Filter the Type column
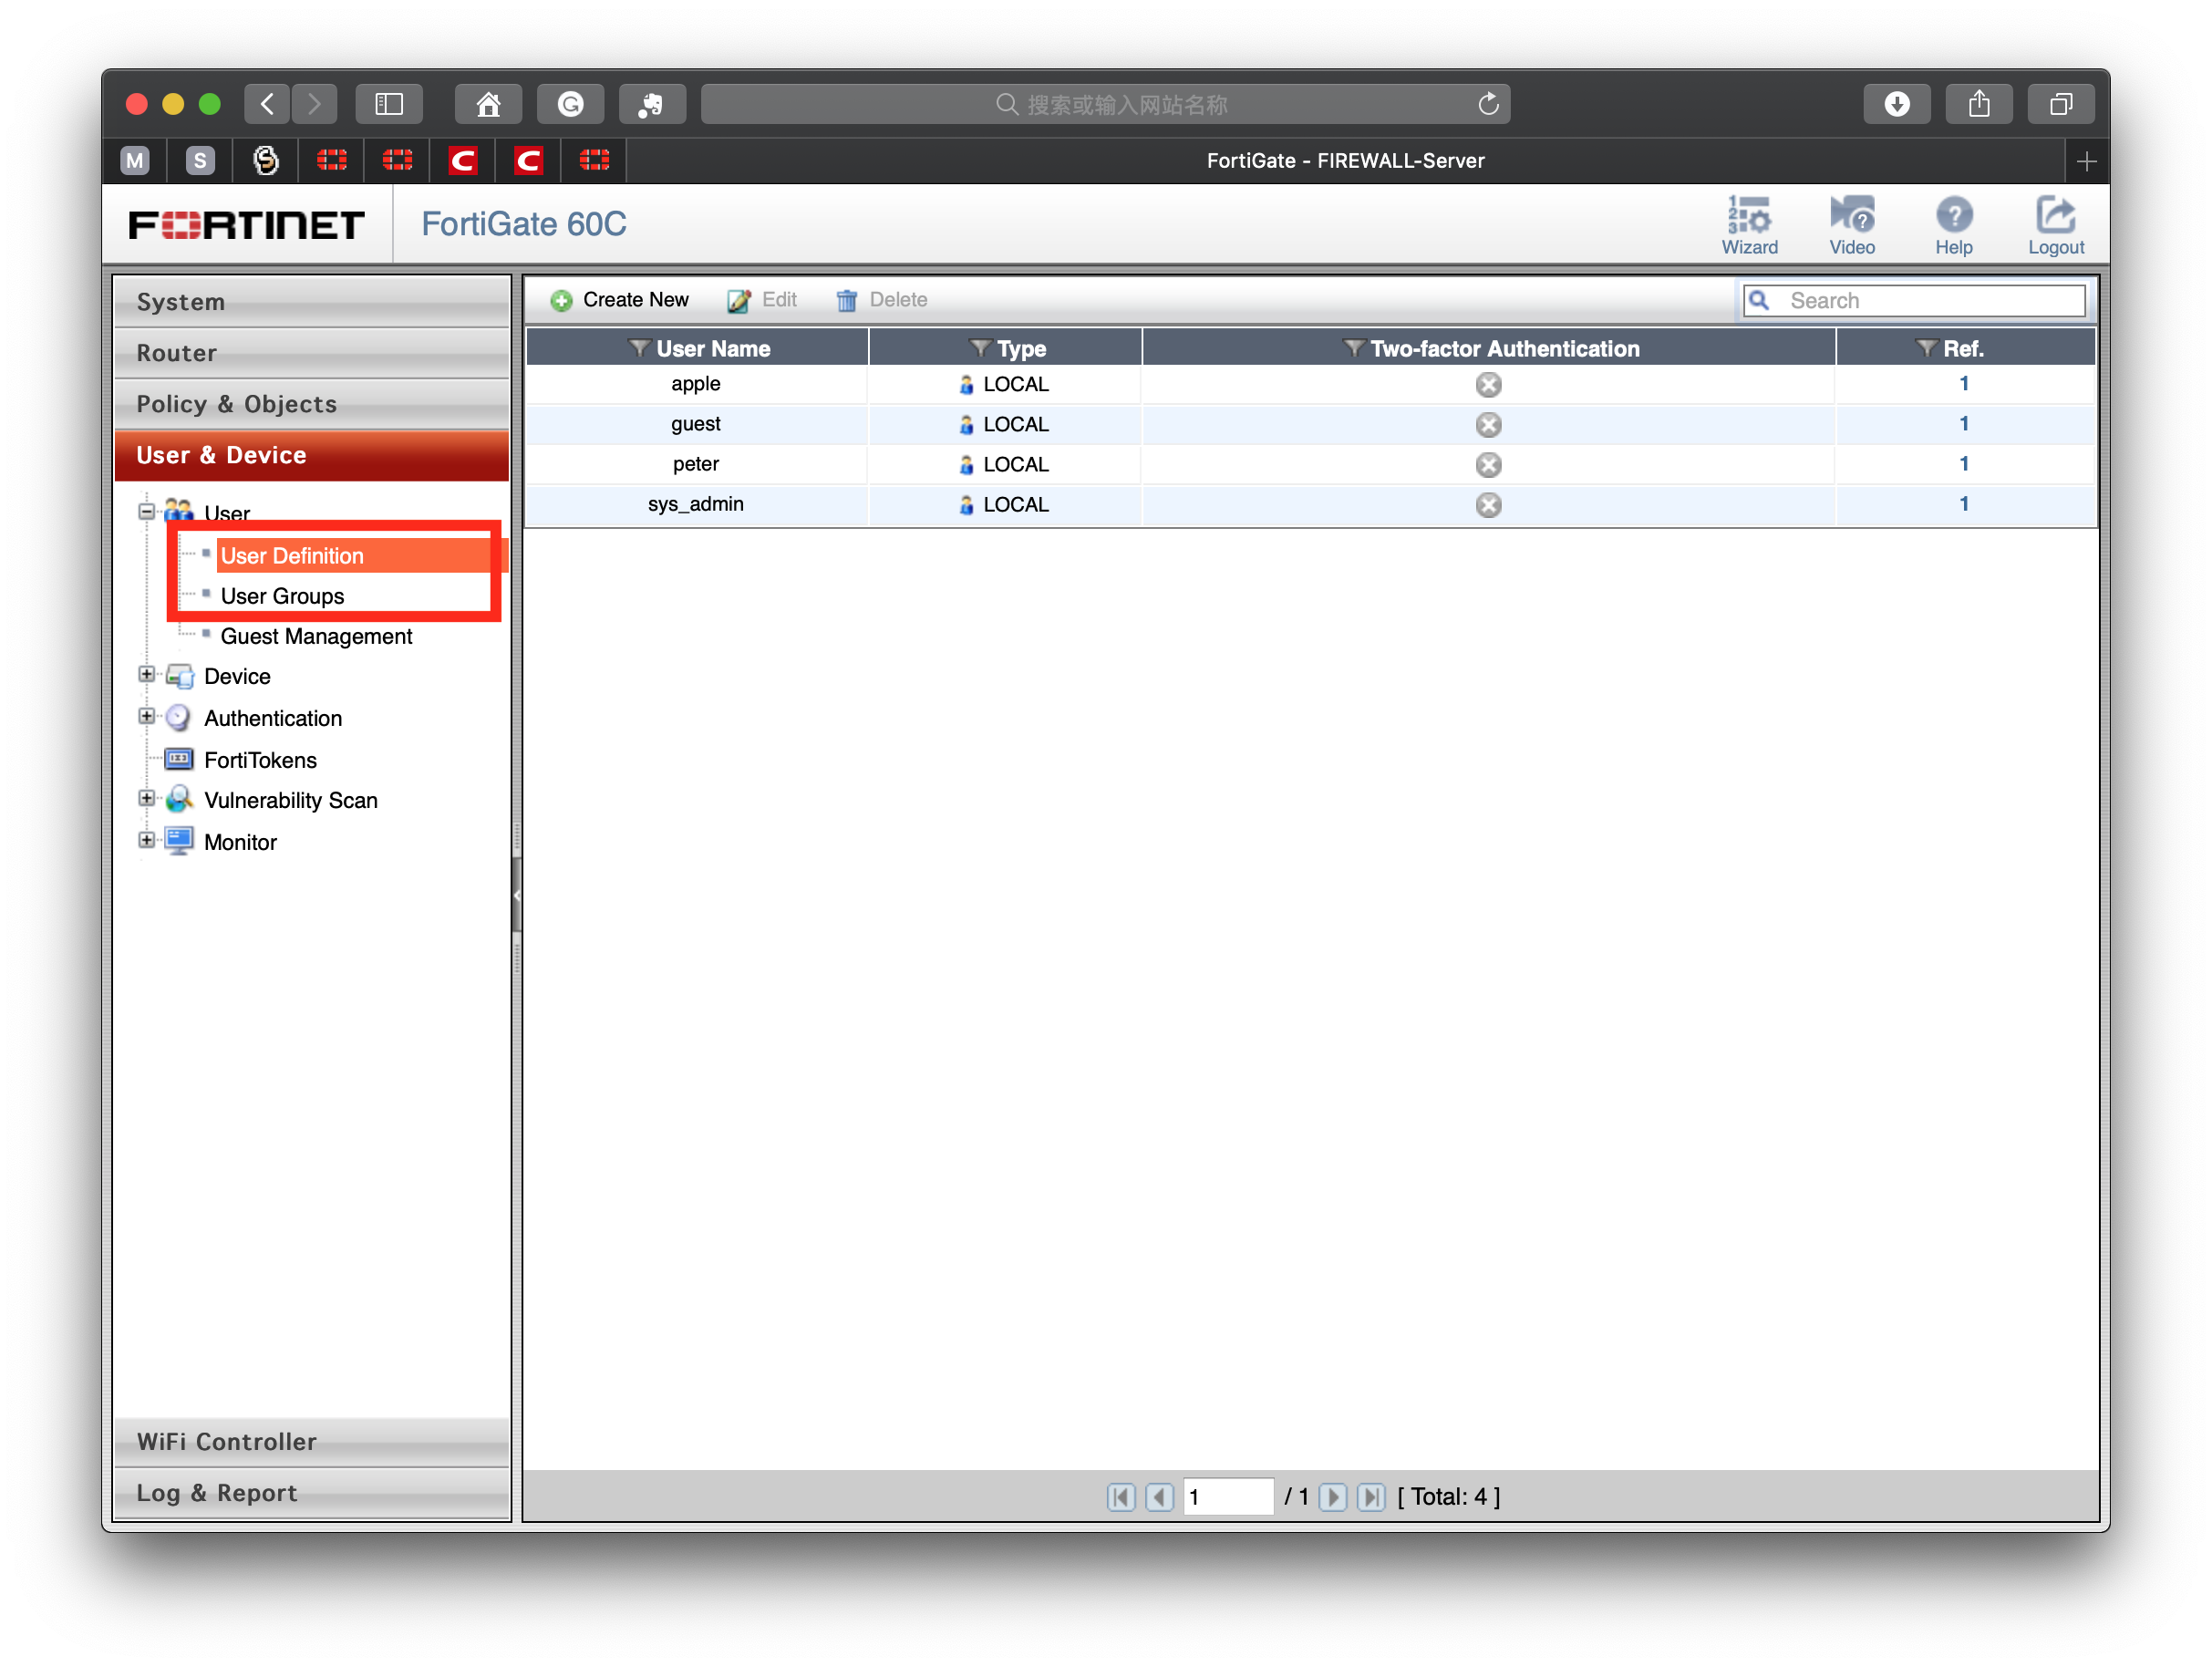2212x1667 pixels. click(x=980, y=348)
